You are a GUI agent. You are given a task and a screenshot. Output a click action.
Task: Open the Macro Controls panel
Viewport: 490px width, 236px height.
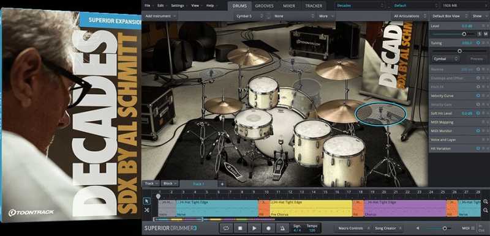pos(353,228)
